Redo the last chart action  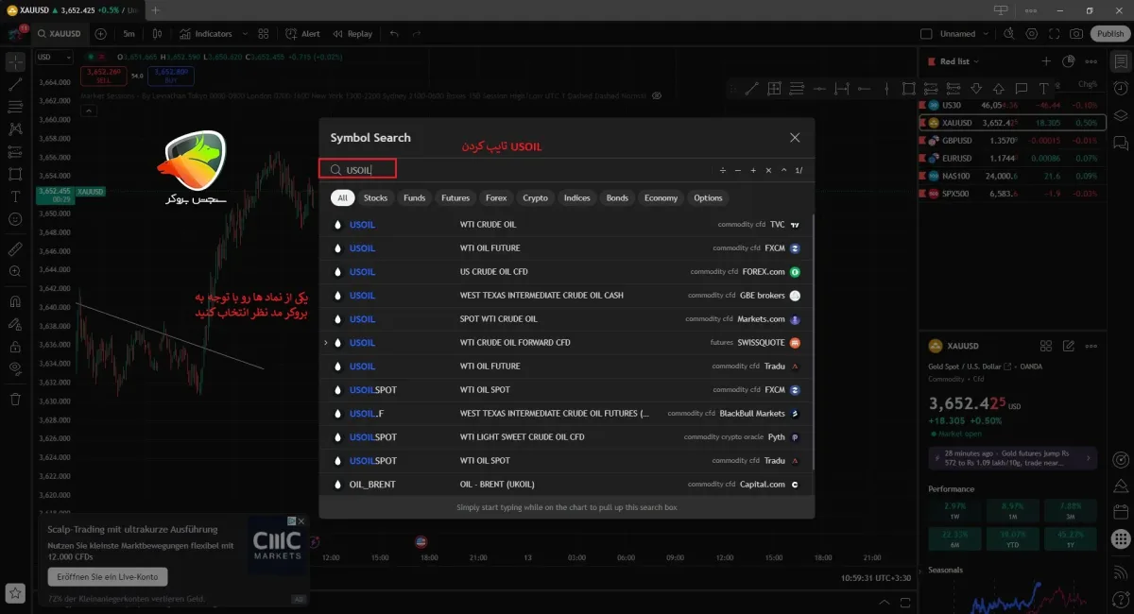[x=419, y=34]
